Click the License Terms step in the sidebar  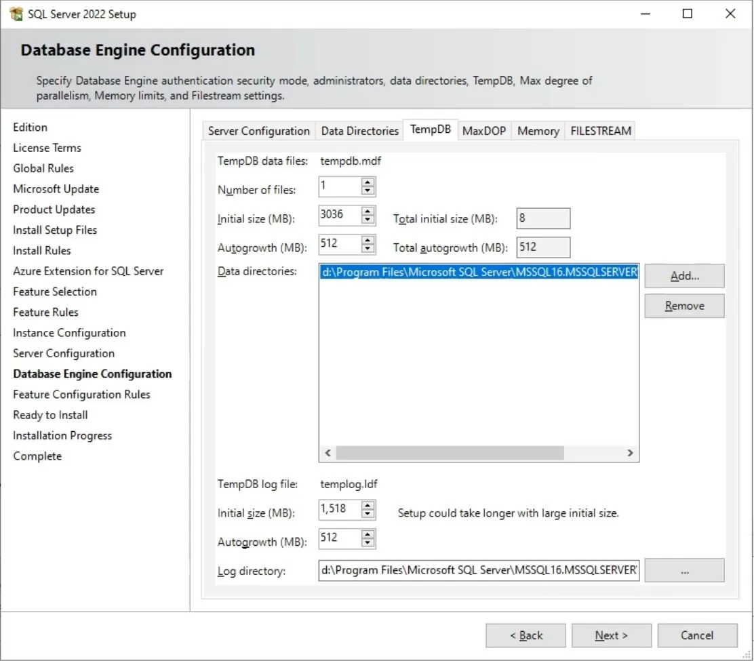pyautogui.click(x=47, y=148)
